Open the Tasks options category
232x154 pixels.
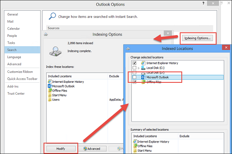(x=11, y=43)
